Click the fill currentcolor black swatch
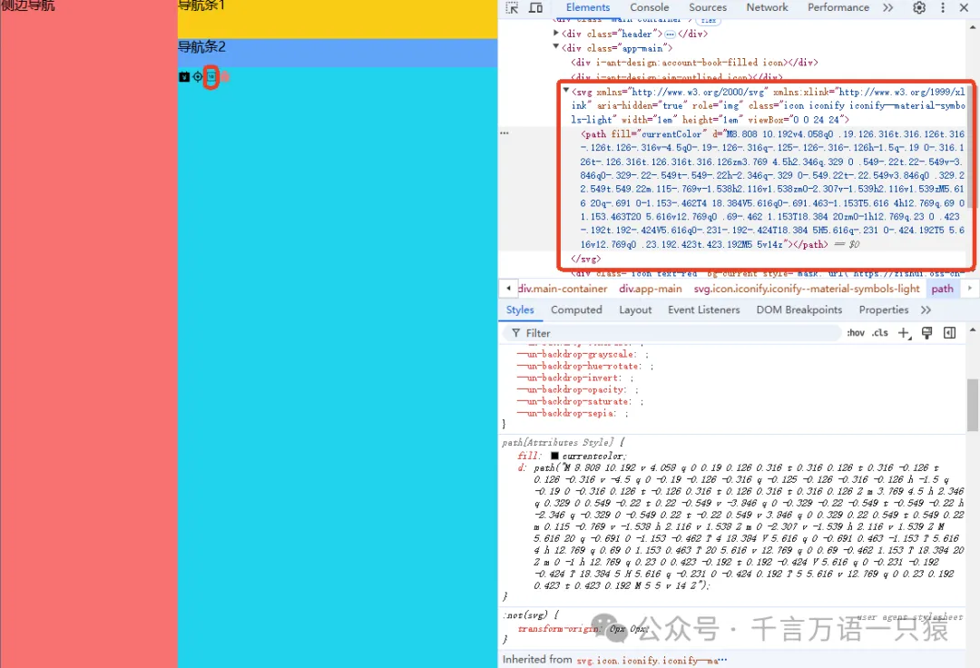The height and width of the screenshot is (668, 980). tap(554, 456)
